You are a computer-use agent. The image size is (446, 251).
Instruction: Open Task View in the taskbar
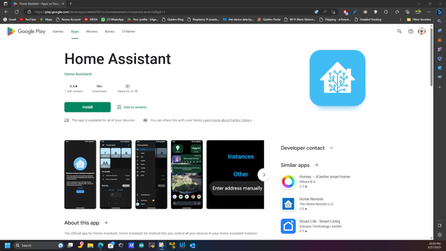click(70, 245)
